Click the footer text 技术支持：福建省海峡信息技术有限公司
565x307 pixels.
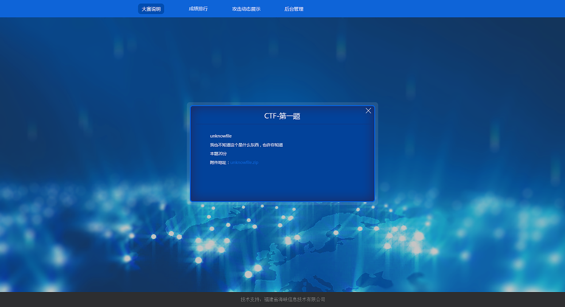click(x=283, y=300)
